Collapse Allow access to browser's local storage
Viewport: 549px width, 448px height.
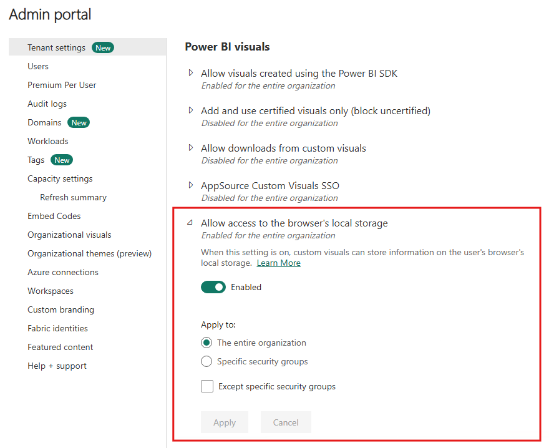pyautogui.click(x=190, y=222)
